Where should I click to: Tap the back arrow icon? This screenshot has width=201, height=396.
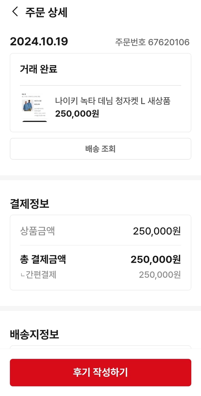click(15, 12)
